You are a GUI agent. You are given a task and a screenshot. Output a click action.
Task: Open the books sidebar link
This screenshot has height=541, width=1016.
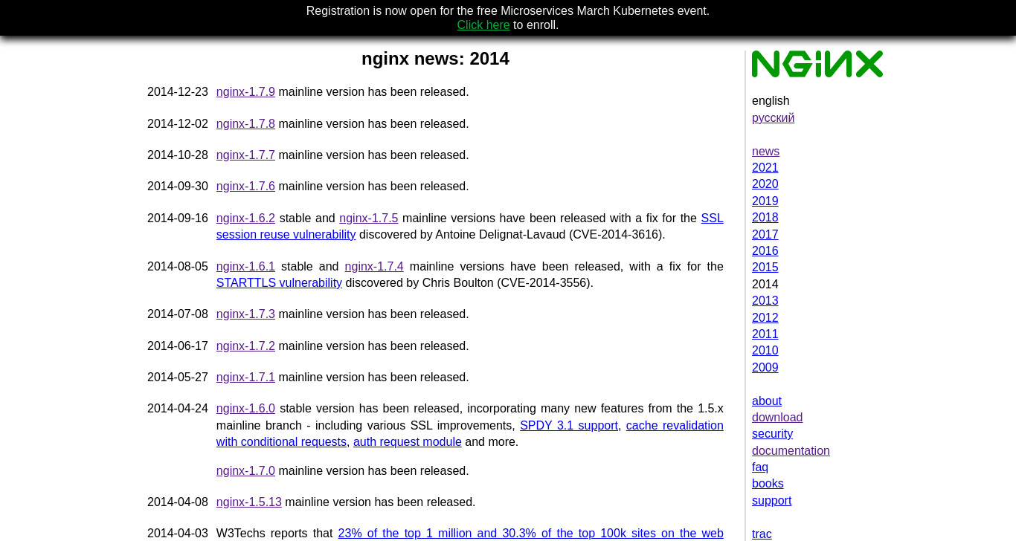768,484
